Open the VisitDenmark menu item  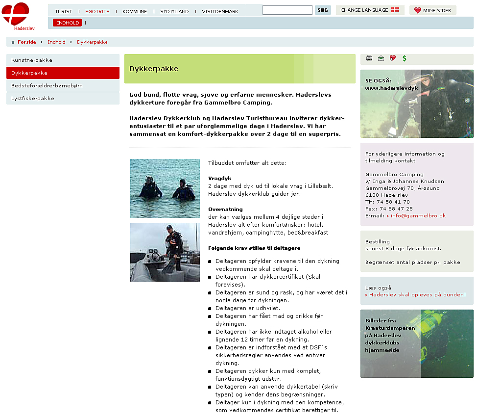(x=220, y=12)
